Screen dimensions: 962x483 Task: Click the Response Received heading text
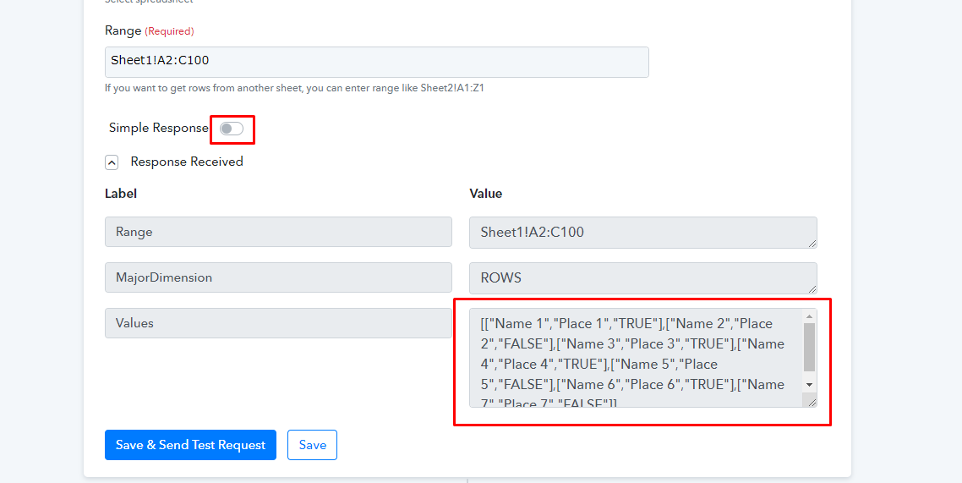tap(187, 162)
